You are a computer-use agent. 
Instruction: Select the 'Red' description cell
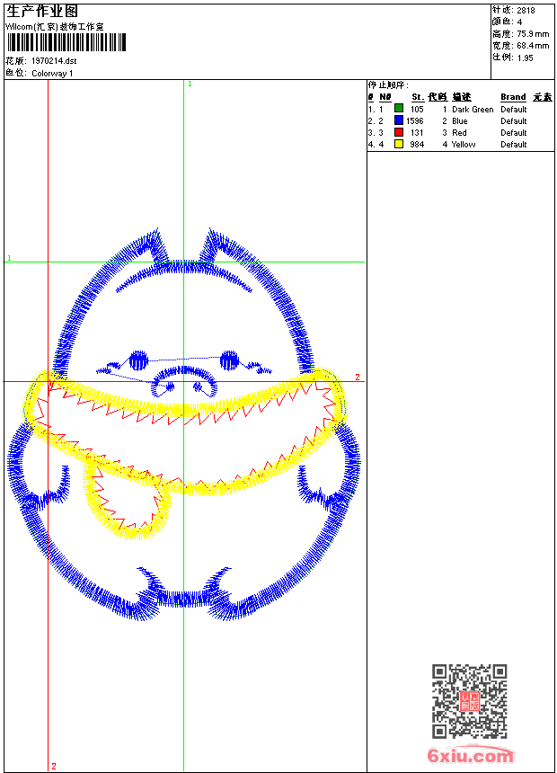(x=459, y=133)
